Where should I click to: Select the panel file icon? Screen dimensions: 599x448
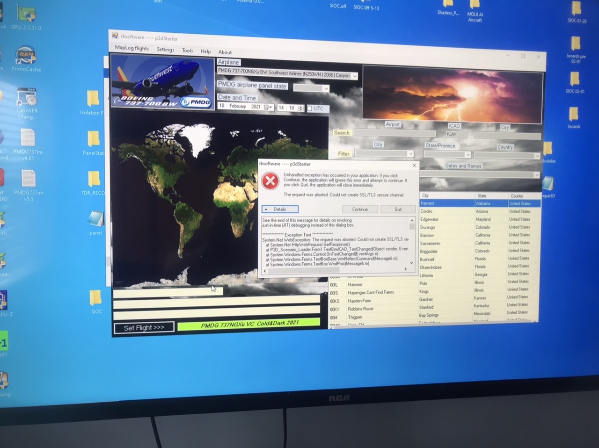click(95, 223)
